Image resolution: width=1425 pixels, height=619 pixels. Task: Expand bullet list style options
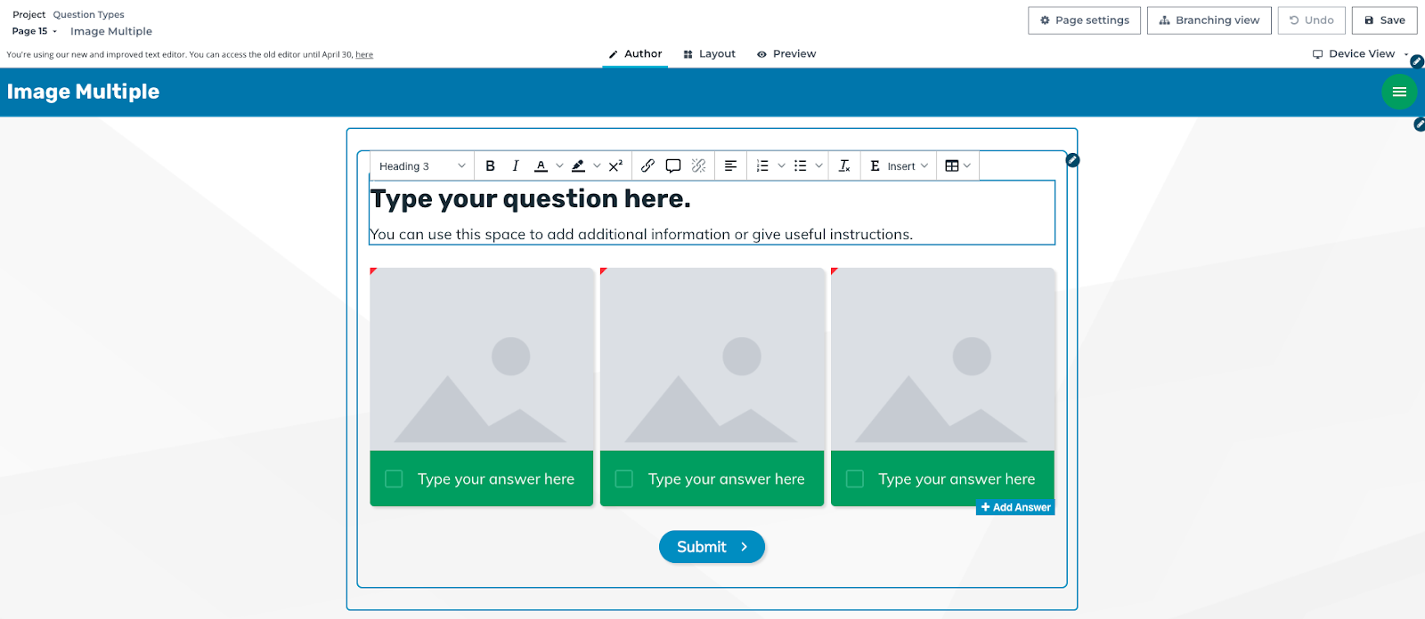(819, 166)
